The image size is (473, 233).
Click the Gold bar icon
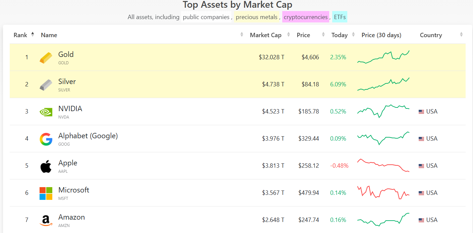point(46,57)
